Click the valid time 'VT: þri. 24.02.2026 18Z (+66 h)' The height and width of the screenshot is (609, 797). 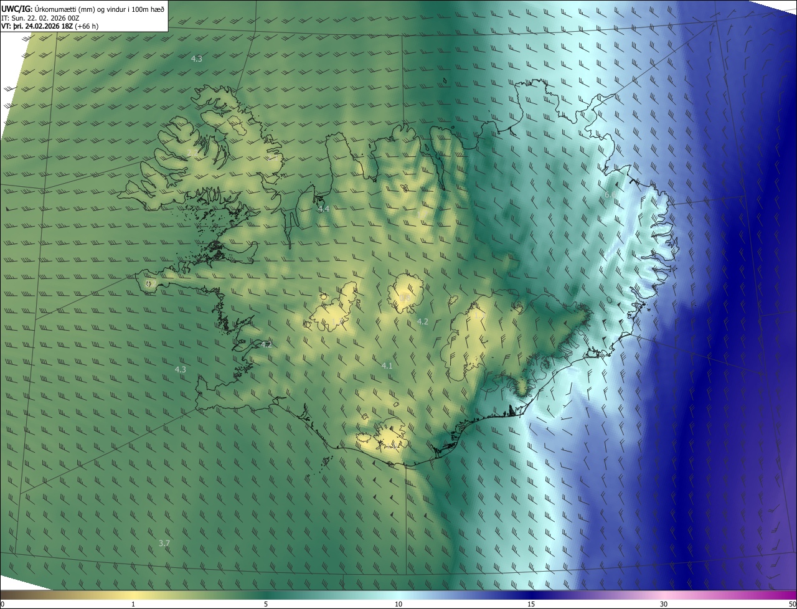tap(50, 26)
